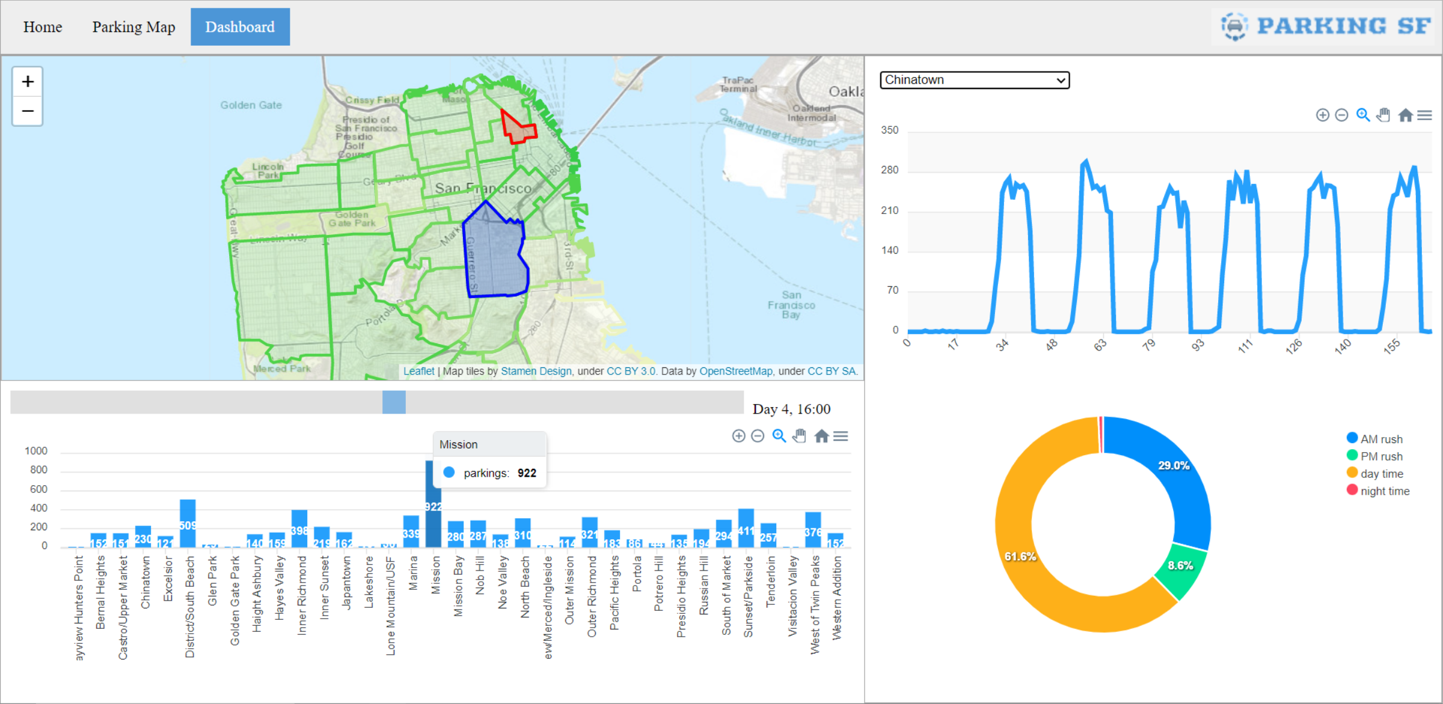The height and width of the screenshot is (704, 1443).
Task: Reset bar chart view using home icon
Action: 821,436
